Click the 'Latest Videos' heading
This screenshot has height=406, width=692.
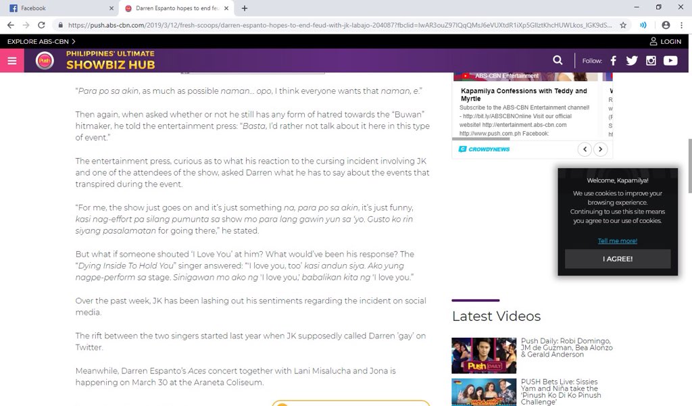pos(496,316)
